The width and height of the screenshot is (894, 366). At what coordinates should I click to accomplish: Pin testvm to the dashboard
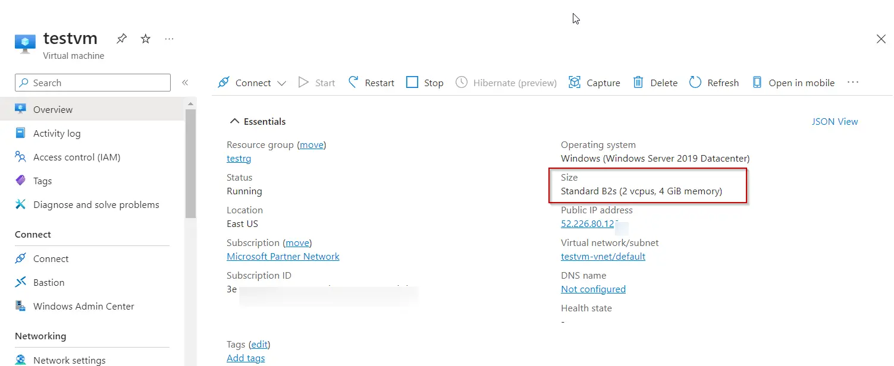click(x=121, y=39)
